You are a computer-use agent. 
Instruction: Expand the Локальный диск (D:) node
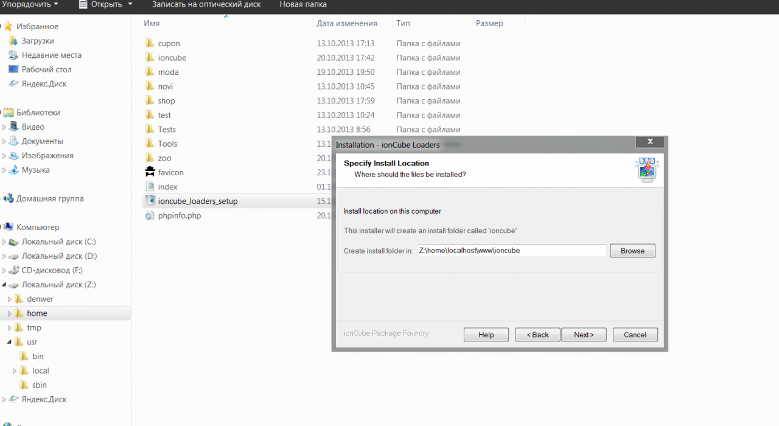click(4, 256)
